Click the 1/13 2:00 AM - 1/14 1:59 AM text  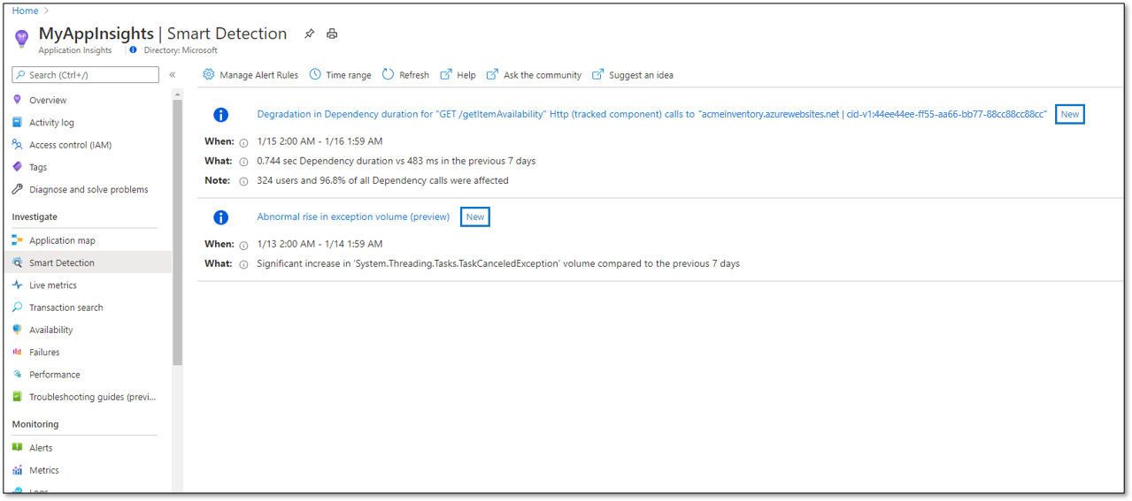tap(320, 244)
